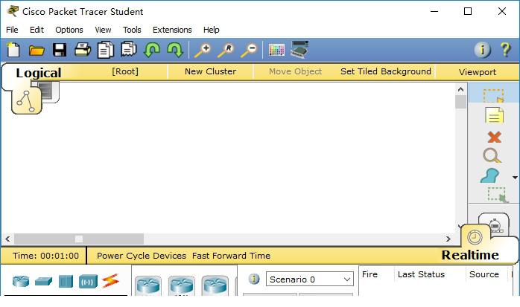Open the Options menu
Viewport: 520px width, 307px height.
(69, 30)
